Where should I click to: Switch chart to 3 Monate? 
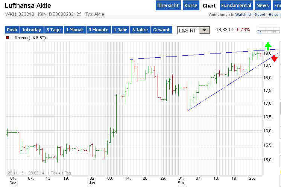coord(99,30)
